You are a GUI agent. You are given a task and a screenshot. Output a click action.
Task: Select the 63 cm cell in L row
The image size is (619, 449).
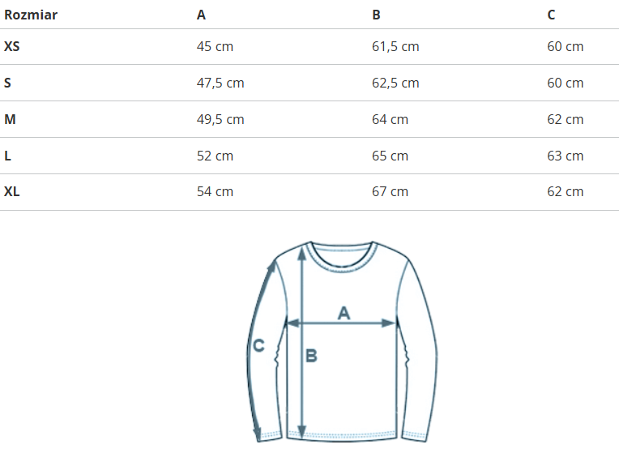[565, 156]
